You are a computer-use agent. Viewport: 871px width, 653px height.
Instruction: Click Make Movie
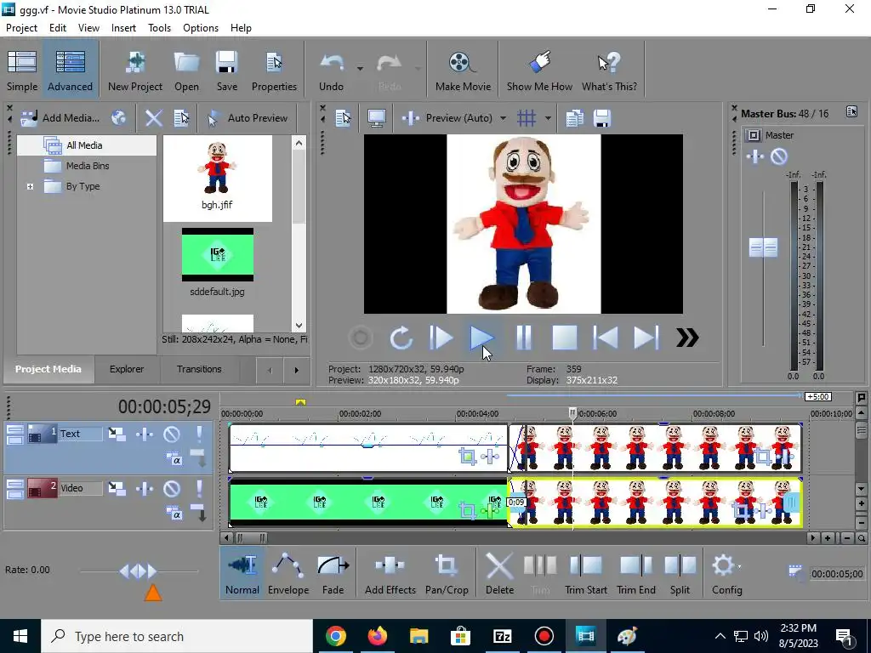pyautogui.click(x=463, y=71)
